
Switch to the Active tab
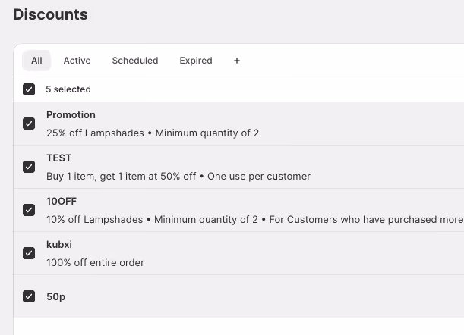[x=77, y=61]
